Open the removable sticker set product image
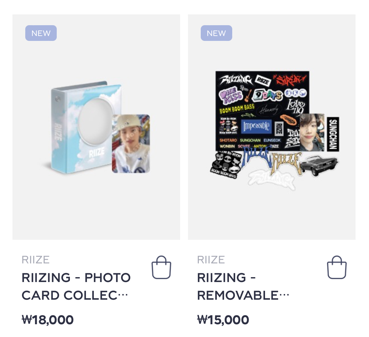Screen dimensions: 369x337 click(272, 127)
